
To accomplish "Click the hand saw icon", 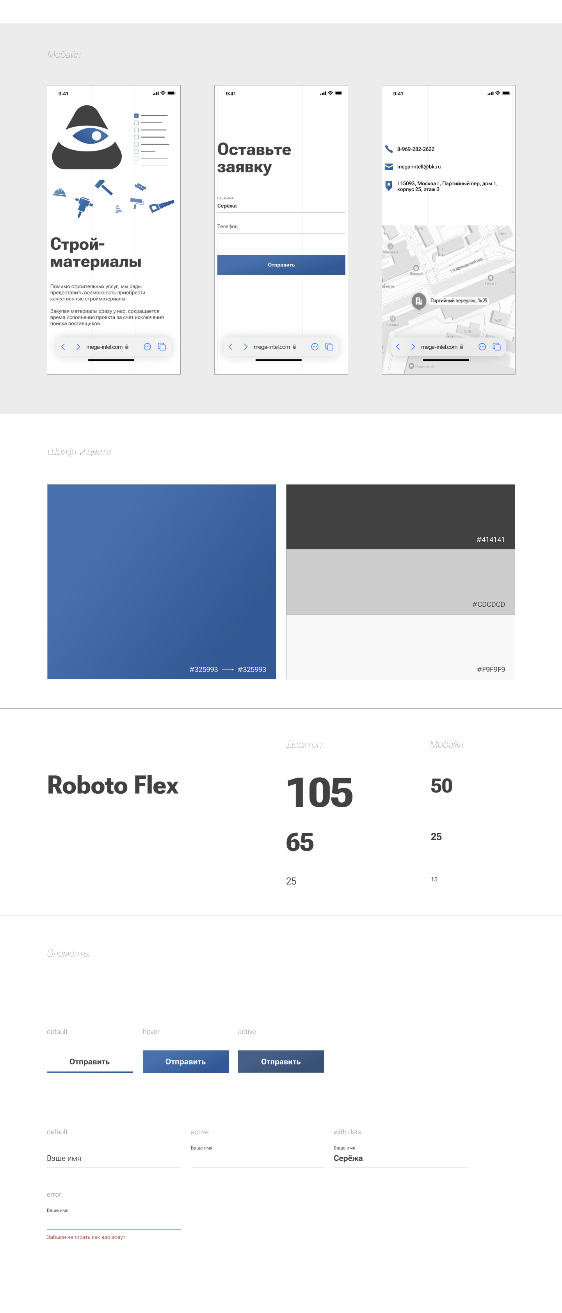I will point(162,206).
